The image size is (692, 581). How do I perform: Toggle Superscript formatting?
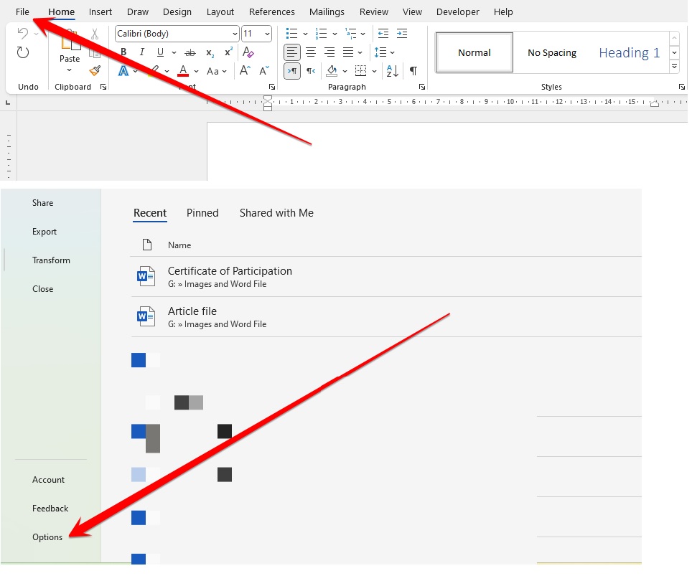(x=228, y=52)
